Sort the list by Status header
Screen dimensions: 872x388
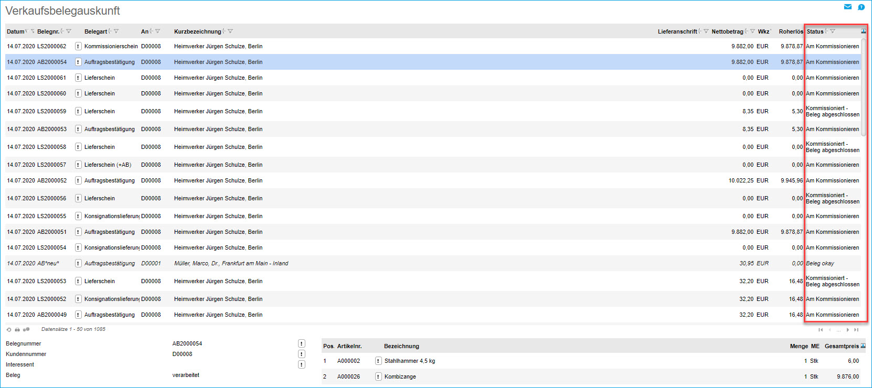(815, 31)
